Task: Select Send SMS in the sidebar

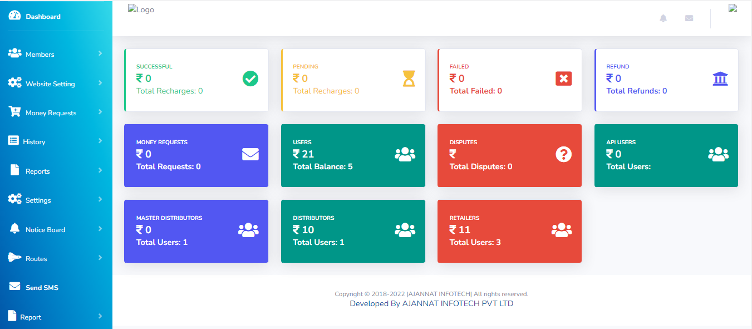Action: (x=42, y=288)
